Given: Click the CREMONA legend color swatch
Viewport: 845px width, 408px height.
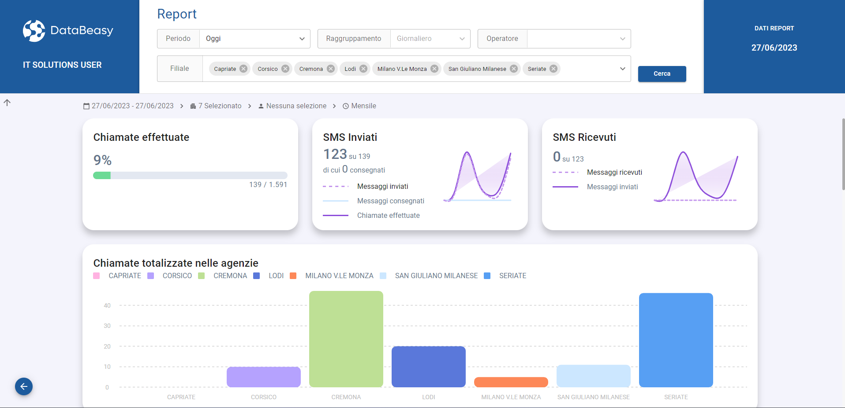Looking at the screenshot, I should click(202, 276).
